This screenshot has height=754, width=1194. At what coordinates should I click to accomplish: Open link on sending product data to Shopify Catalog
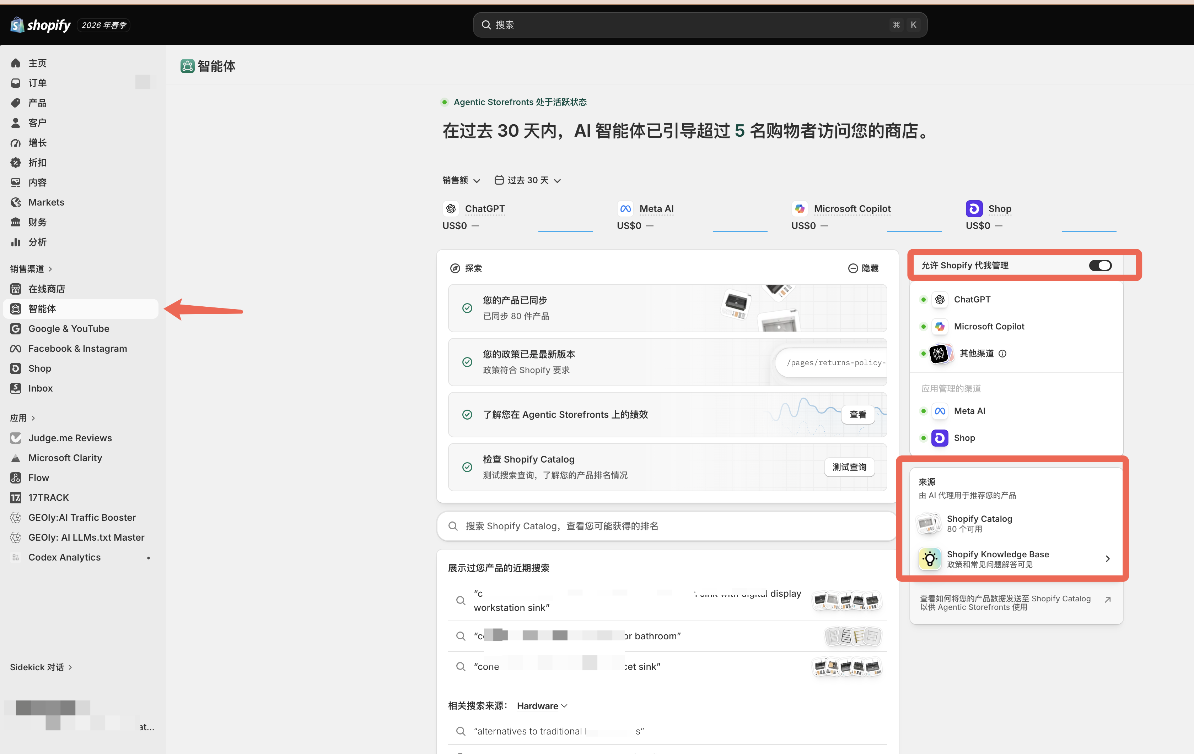click(1016, 603)
